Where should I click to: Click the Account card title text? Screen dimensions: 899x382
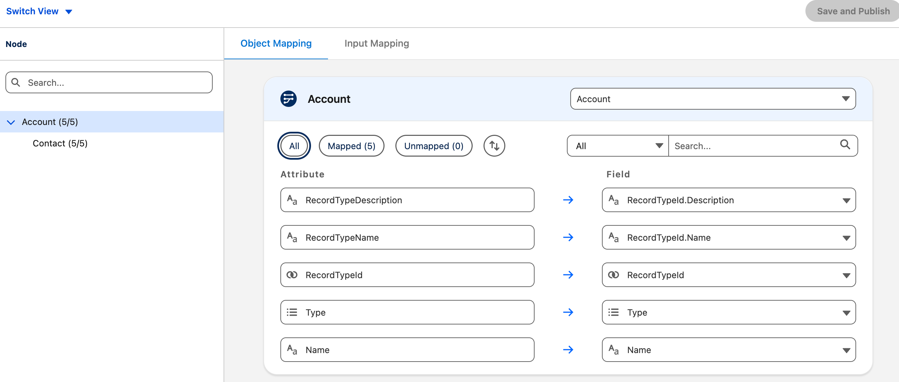(x=329, y=99)
